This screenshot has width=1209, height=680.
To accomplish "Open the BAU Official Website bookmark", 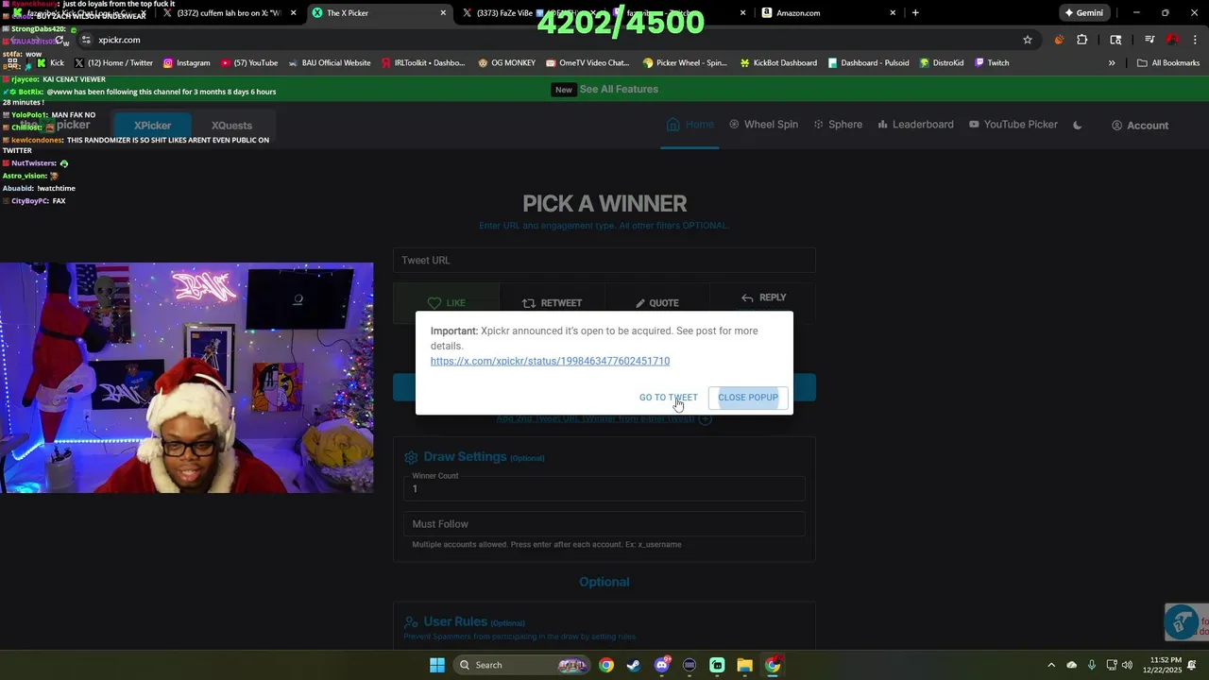I will click(329, 63).
